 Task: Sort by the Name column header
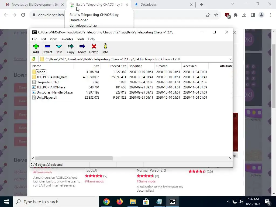coord(53,66)
